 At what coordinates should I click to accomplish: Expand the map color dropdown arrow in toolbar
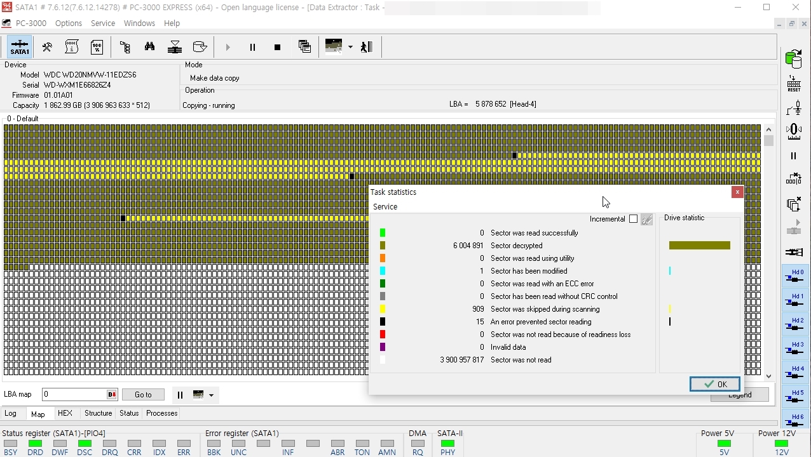[350, 47]
